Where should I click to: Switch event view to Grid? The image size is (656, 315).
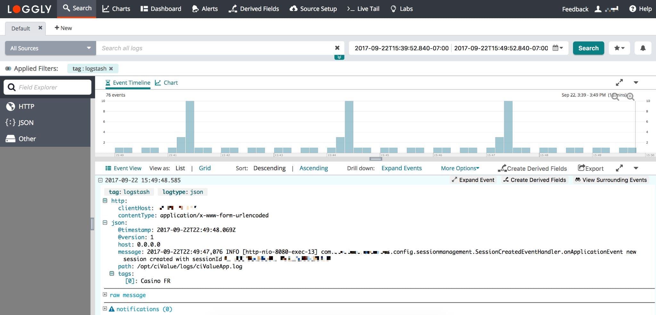click(x=205, y=168)
